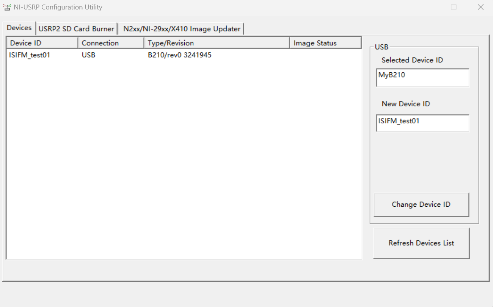
Task: Click inside the Selected Device ID field
Action: 422,78
